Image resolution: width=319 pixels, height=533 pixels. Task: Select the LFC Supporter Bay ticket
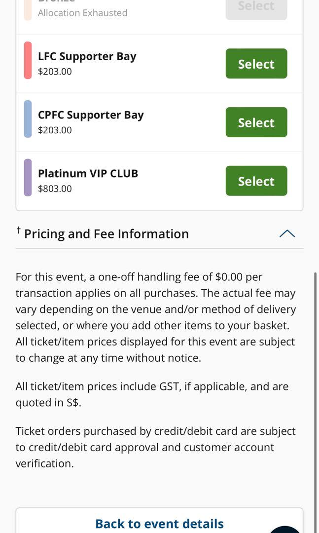pos(256,63)
